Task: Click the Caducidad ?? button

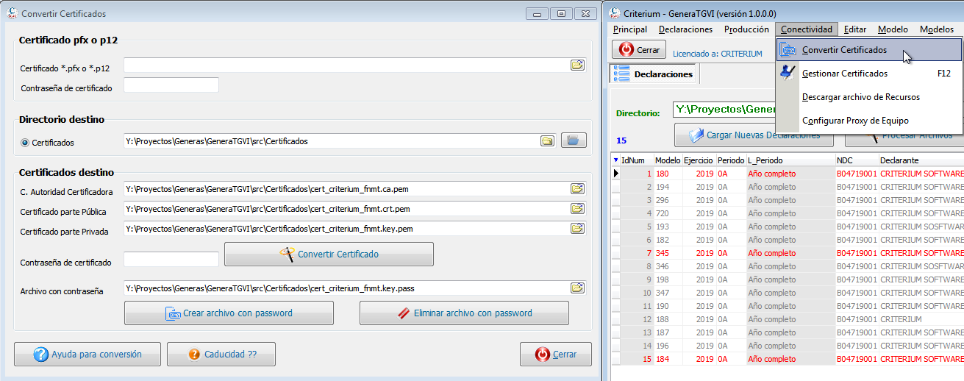Action: (x=221, y=354)
